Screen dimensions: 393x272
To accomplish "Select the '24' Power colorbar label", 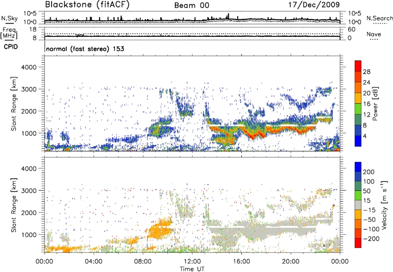I will click(x=366, y=82).
